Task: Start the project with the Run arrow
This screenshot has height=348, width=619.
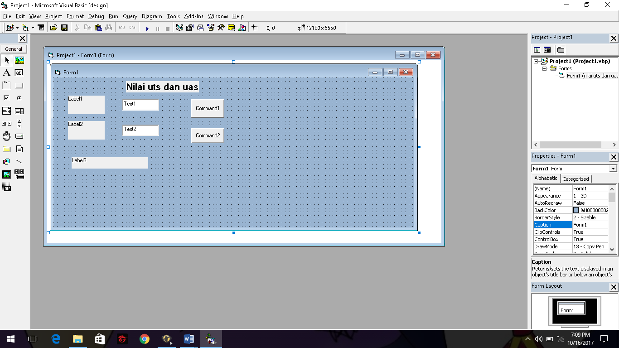Action: pyautogui.click(x=147, y=28)
